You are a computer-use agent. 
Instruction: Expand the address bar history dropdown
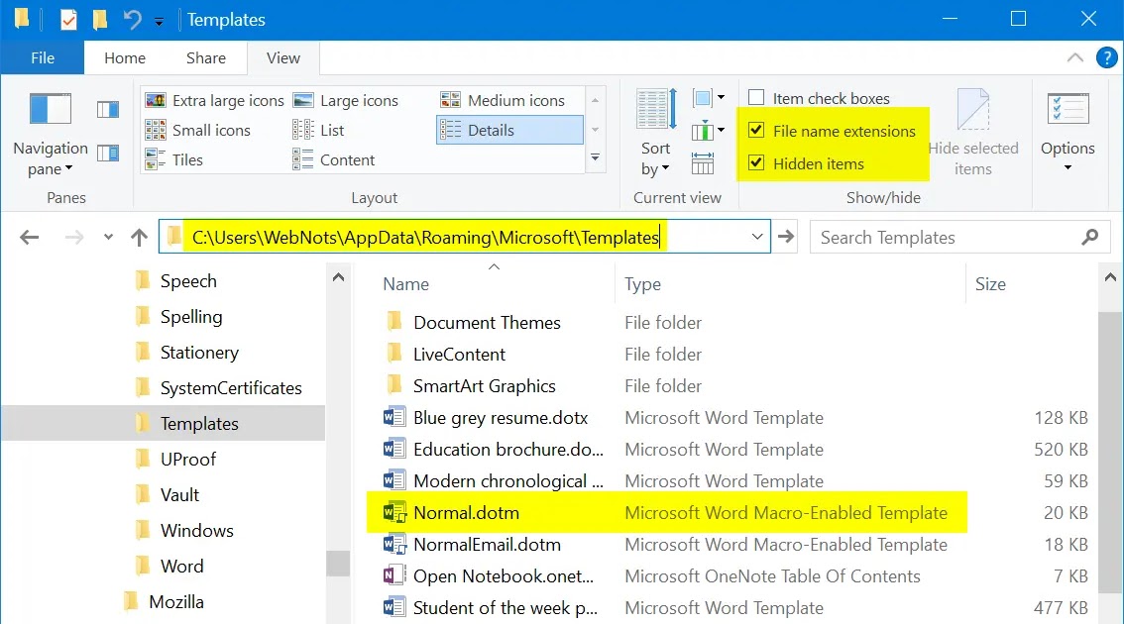click(757, 237)
